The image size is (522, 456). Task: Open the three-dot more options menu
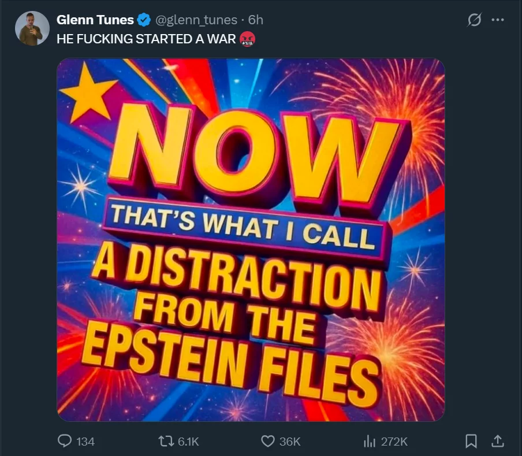click(x=498, y=20)
